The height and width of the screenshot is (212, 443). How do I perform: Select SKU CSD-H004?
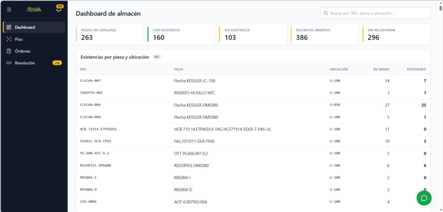pyautogui.click(x=88, y=202)
